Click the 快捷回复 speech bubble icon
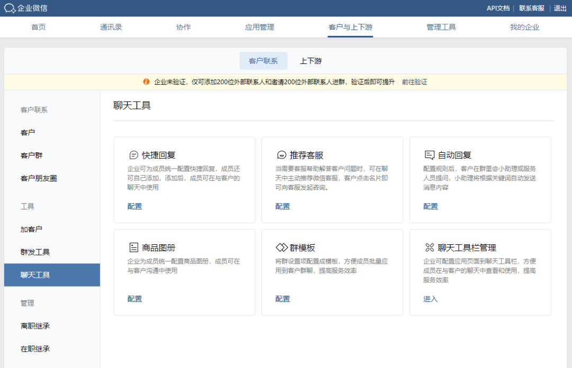This screenshot has width=572, height=368. [133, 155]
